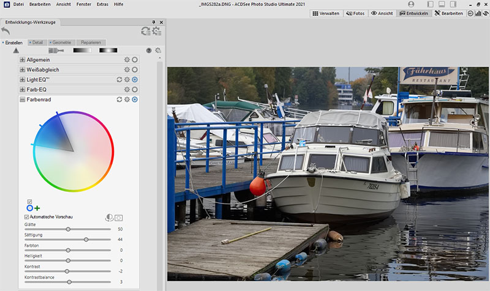Image resolution: width=490 pixels, height=291 pixels.
Task: Disable the Light EQ adjustment toggle
Action: 134,79
